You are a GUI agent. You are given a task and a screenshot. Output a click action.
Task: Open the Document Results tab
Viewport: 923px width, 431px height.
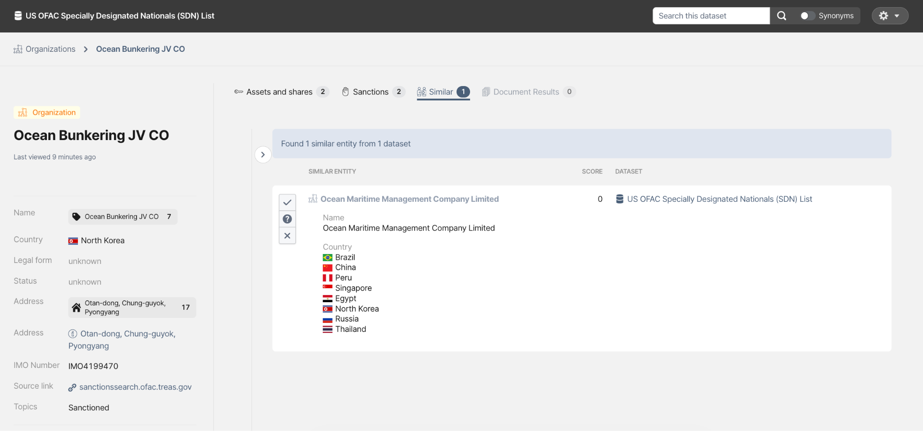coord(529,92)
